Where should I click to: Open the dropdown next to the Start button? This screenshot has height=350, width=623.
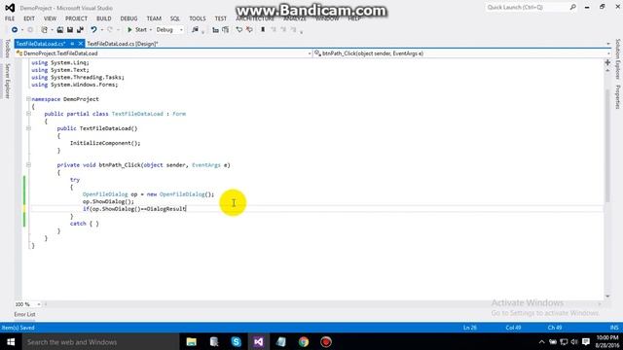tap(151, 30)
